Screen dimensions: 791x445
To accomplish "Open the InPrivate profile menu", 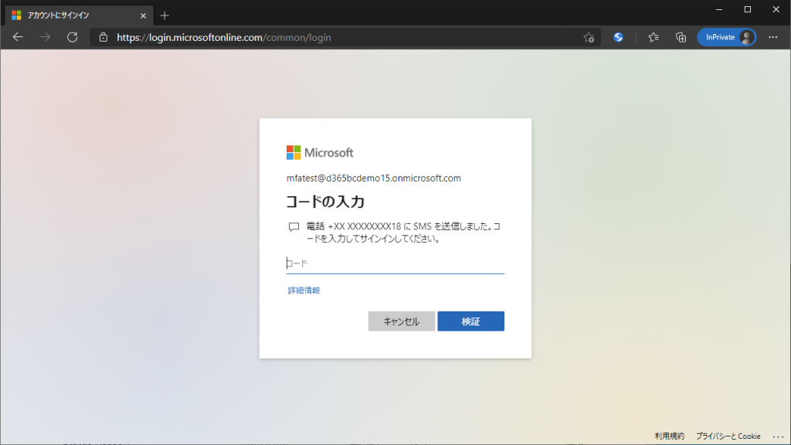I will click(x=726, y=37).
